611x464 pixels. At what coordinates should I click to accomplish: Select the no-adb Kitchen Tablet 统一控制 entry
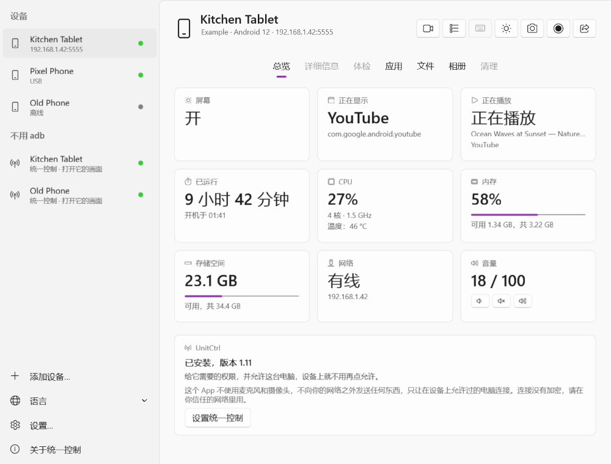79,163
